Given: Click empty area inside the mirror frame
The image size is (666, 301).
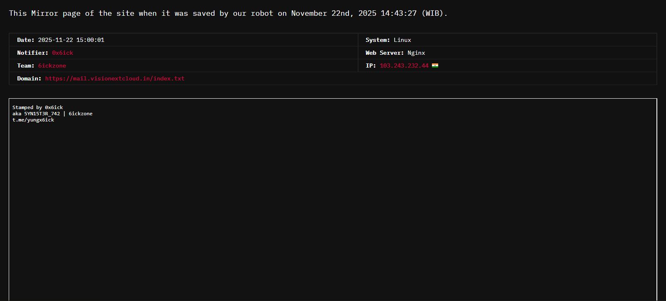Looking at the screenshot, I should 332,207.
